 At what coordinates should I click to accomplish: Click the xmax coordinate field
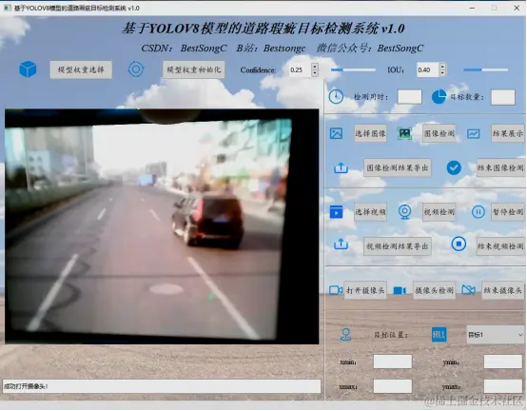(x=393, y=386)
